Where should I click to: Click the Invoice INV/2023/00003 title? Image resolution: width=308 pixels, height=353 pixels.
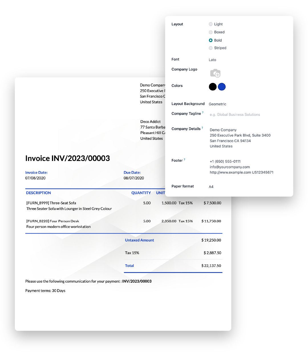pos(68,158)
